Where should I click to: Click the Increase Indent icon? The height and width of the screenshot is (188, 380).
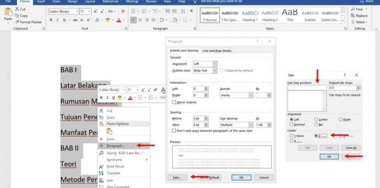[174, 11]
